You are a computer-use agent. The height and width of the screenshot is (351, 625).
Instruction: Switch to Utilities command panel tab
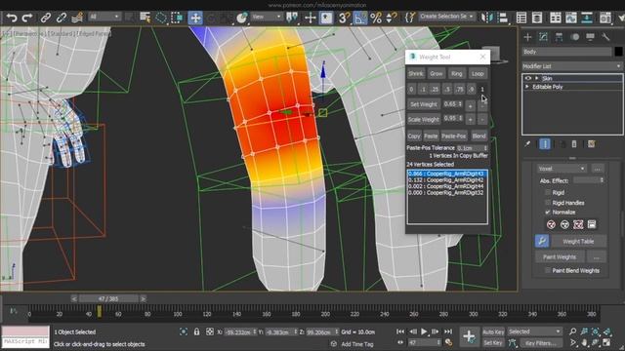pyautogui.click(x=605, y=37)
